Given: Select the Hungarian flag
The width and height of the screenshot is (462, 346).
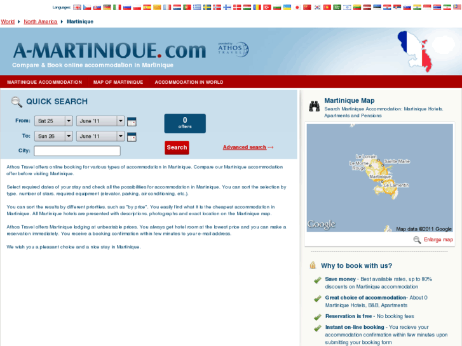Looking at the screenshot, I should tap(247, 8).
